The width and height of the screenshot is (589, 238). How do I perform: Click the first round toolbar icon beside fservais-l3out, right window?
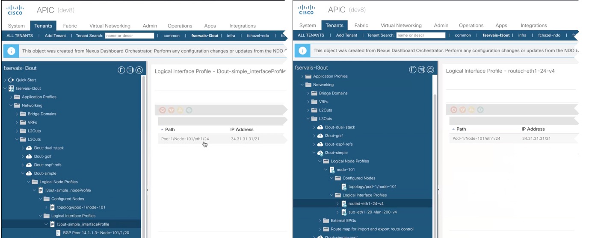(x=413, y=69)
